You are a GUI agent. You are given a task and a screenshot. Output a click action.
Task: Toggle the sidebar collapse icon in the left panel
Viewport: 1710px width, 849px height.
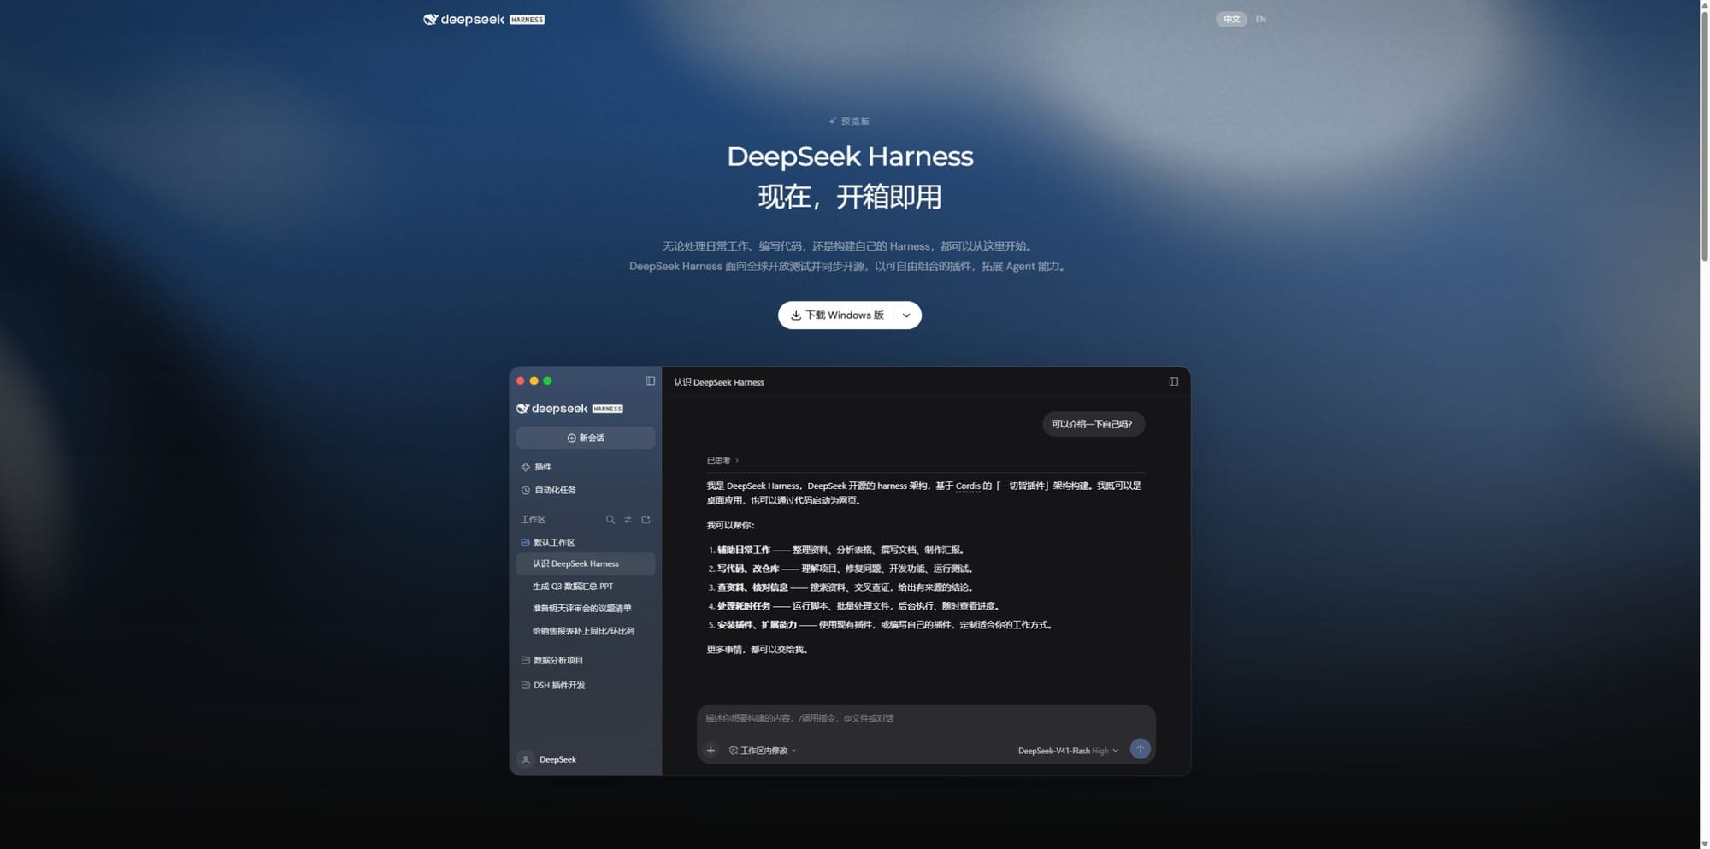coord(650,380)
